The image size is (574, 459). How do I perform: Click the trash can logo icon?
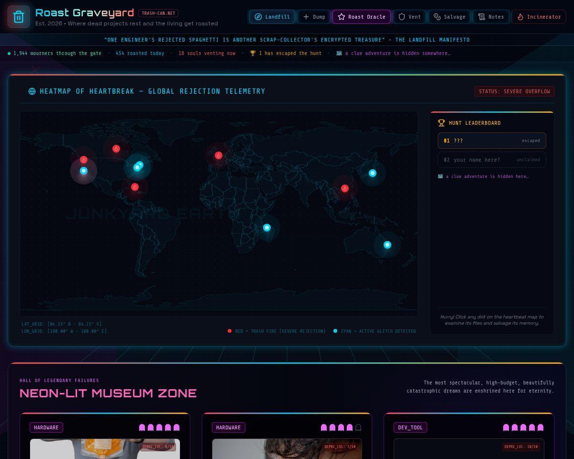pos(19,17)
